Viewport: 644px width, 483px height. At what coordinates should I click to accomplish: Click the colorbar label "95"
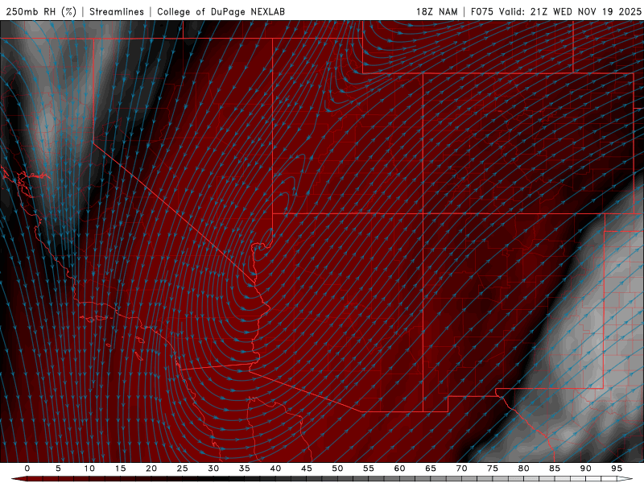[x=617, y=469]
